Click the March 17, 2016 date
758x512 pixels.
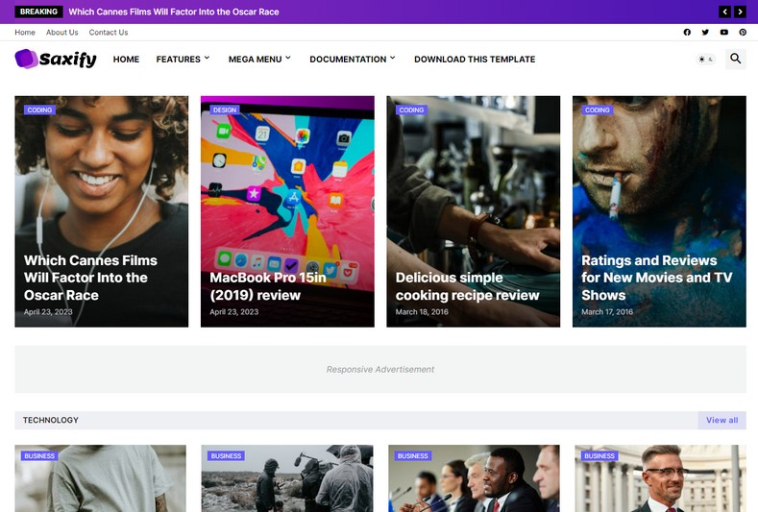tap(607, 312)
